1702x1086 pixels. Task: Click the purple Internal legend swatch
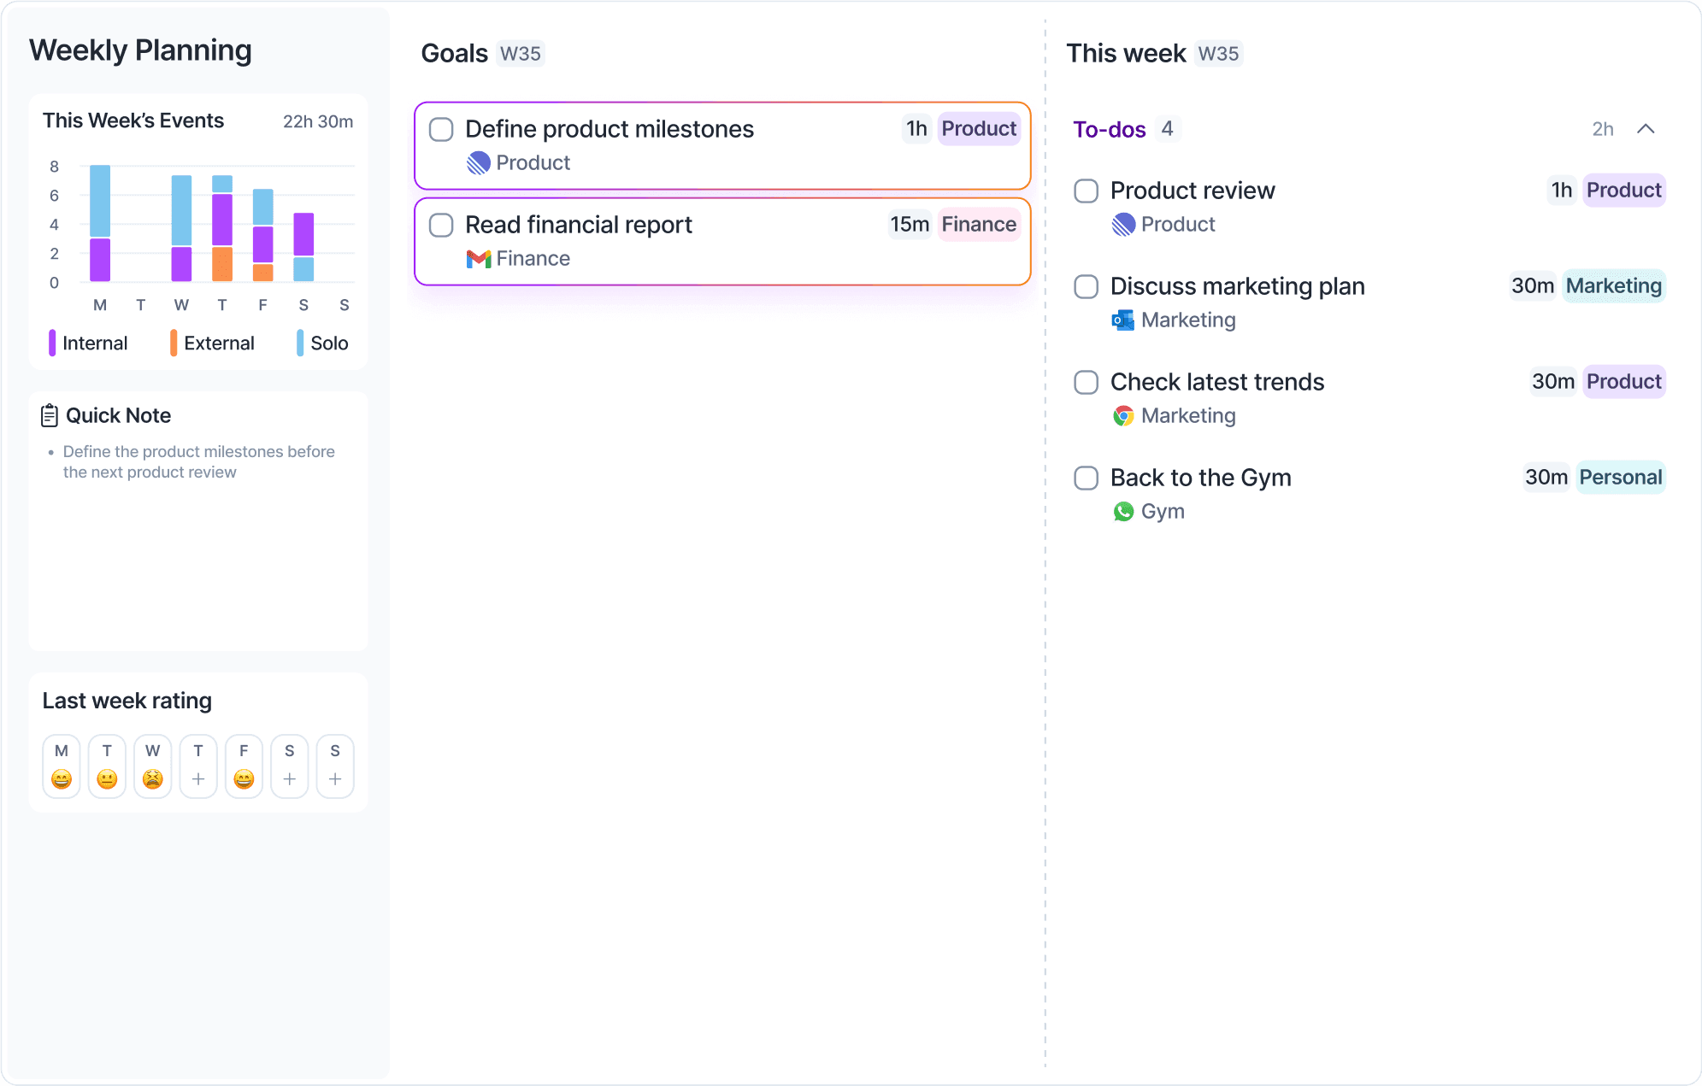click(x=51, y=343)
